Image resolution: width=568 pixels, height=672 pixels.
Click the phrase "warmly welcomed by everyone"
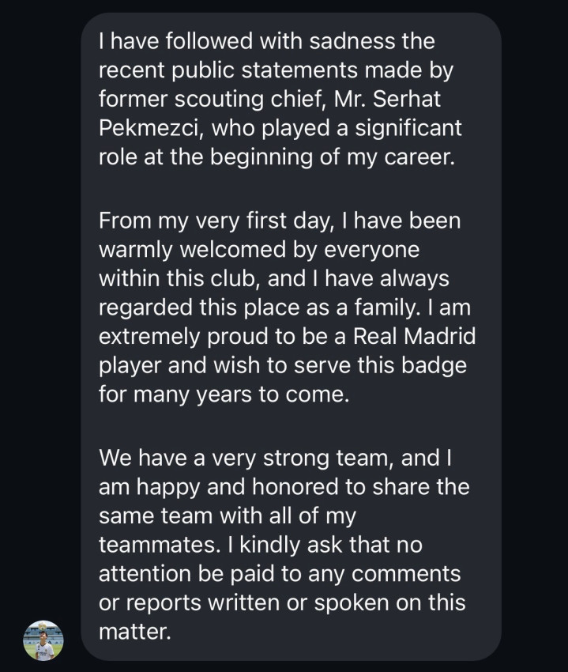pyautogui.click(x=259, y=250)
